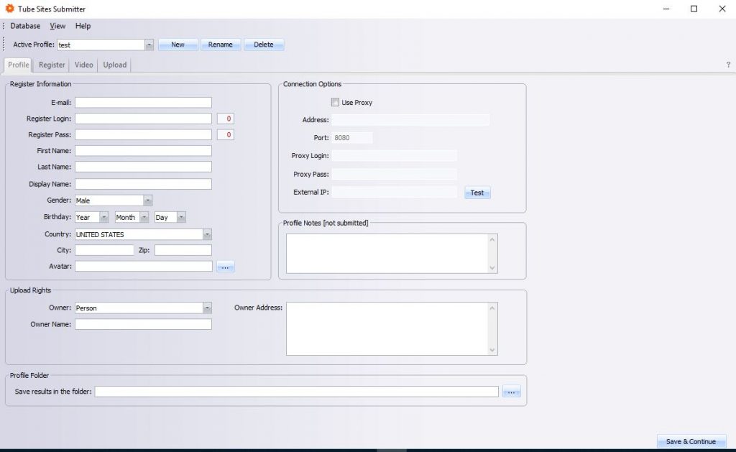Open the Database menu
Screen dimensions: 736x452
click(25, 26)
